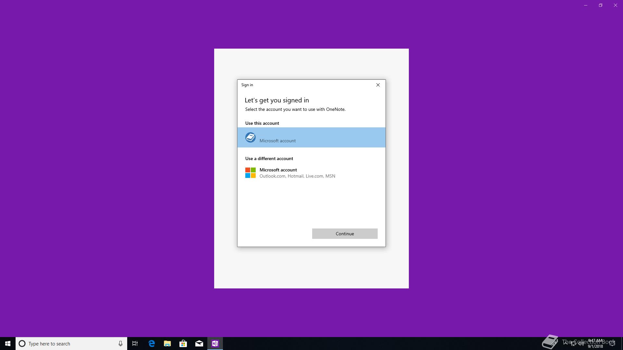The width and height of the screenshot is (623, 350).
Task: Open the volume control in system tray
Action: click(x=581, y=344)
